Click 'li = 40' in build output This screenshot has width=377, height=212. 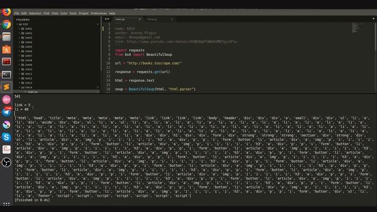pyautogui.click(x=21, y=110)
